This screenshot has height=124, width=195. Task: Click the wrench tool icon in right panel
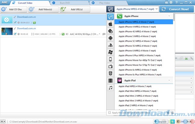coord(191,58)
